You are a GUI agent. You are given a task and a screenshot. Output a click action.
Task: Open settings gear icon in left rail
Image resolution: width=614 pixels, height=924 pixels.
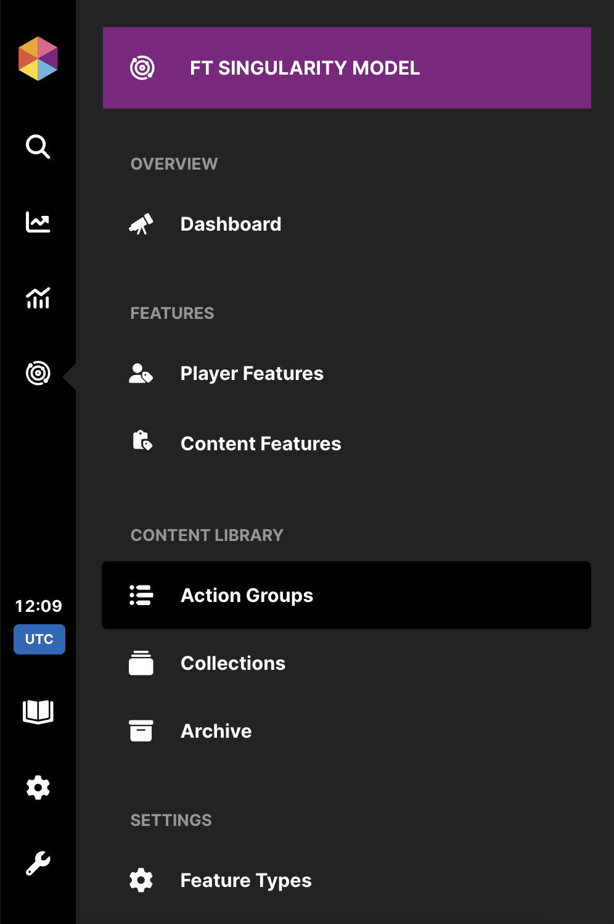click(x=38, y=788)
